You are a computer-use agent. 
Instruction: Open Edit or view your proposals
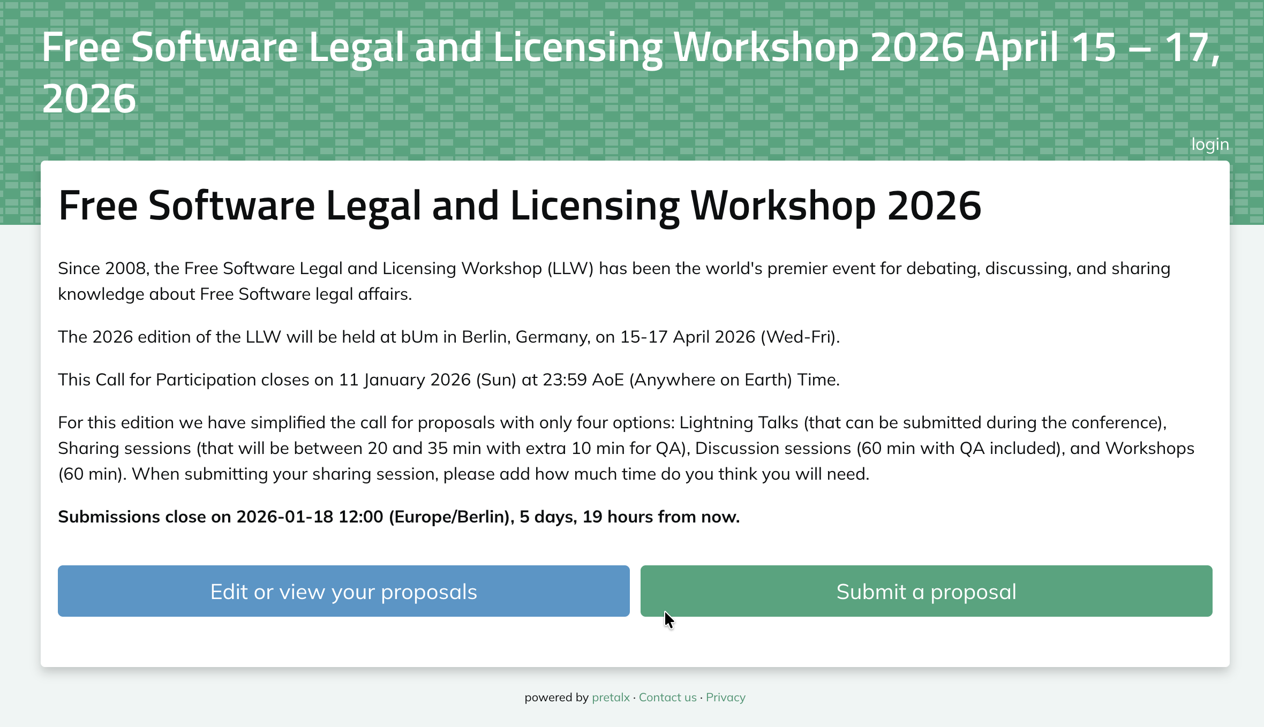click(x=343, y=591)
